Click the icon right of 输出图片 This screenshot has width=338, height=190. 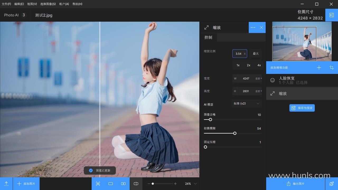(x=332, y=184)
